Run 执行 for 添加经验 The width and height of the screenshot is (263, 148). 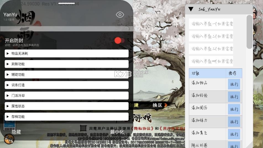point(234,97)
